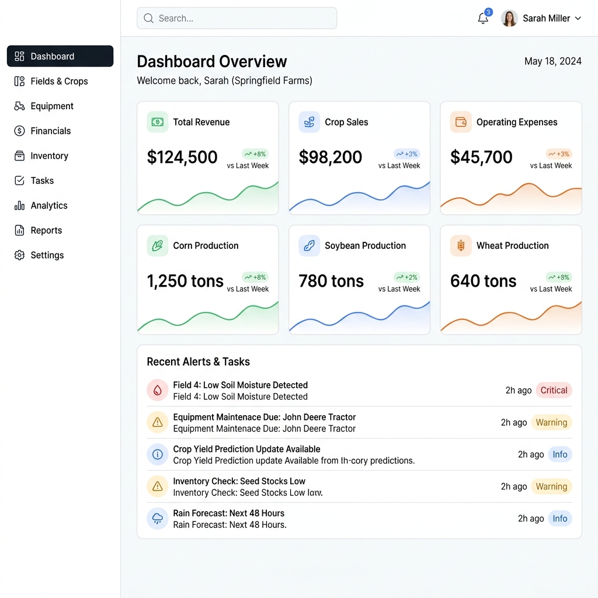Open the Fields & Crops menu item

(60, 81)
